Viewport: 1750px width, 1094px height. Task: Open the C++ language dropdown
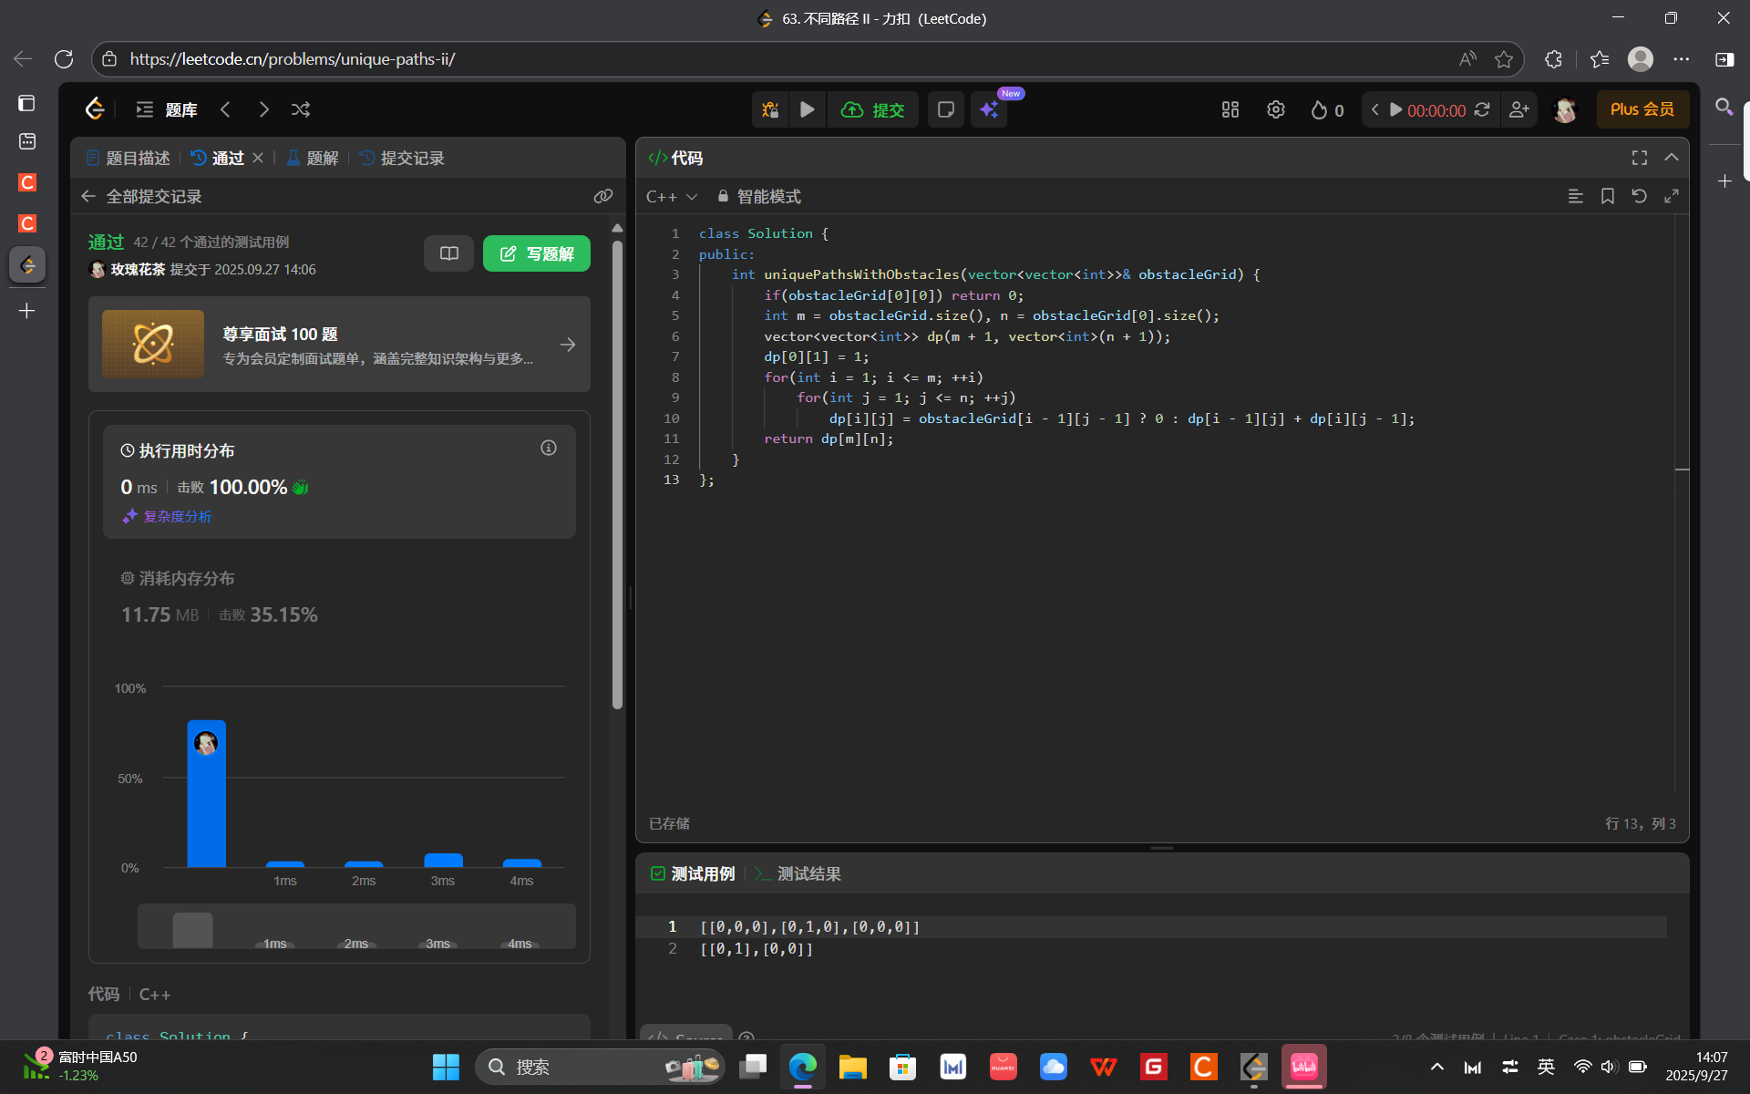672,196
